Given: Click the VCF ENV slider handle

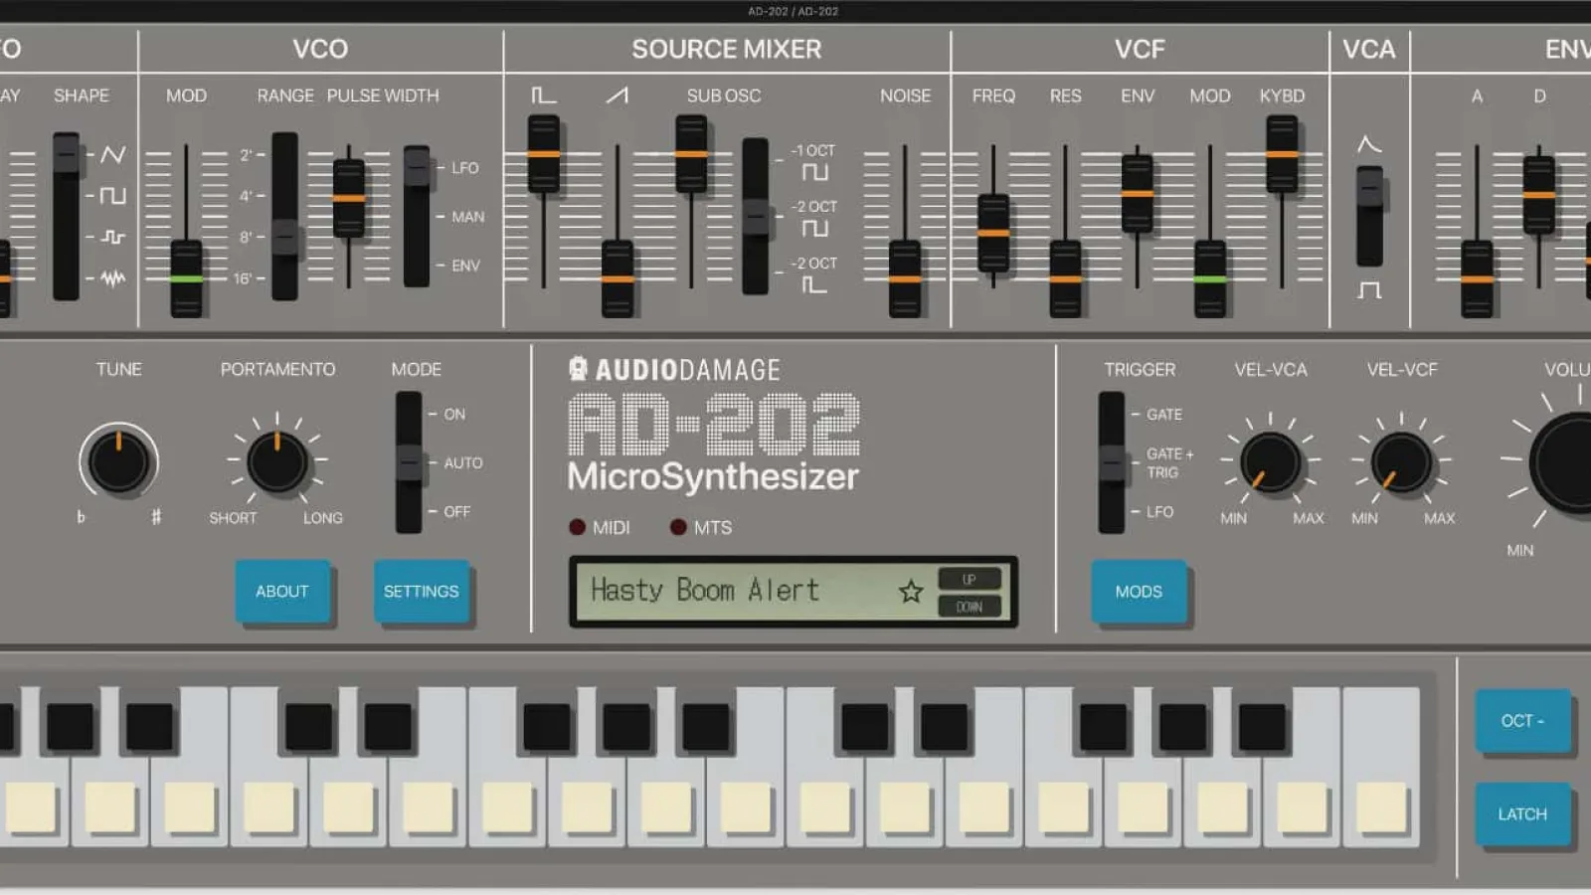Looking at the screenshot, I should 1138,193.
